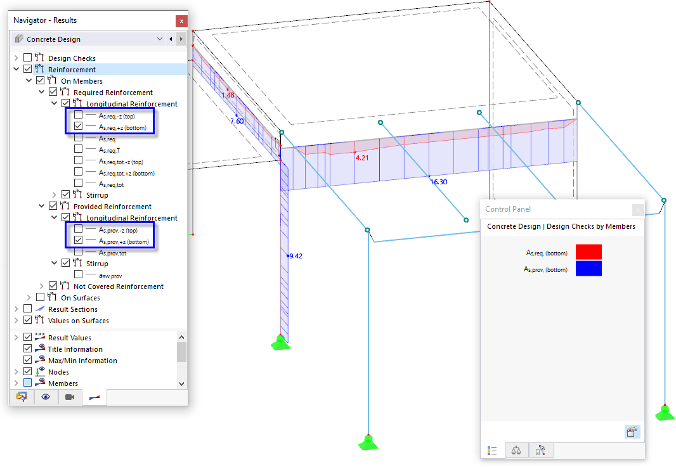Expand the Result Values node
This screenshot has height=469, width=676.
coord(16,338)
